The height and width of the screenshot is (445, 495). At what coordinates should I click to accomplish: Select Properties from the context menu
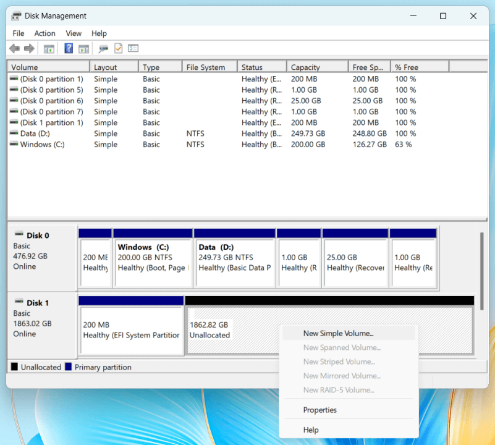319,410
